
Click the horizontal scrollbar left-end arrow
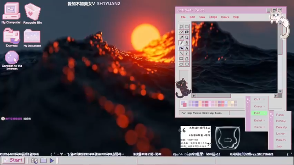pos(194,96)
